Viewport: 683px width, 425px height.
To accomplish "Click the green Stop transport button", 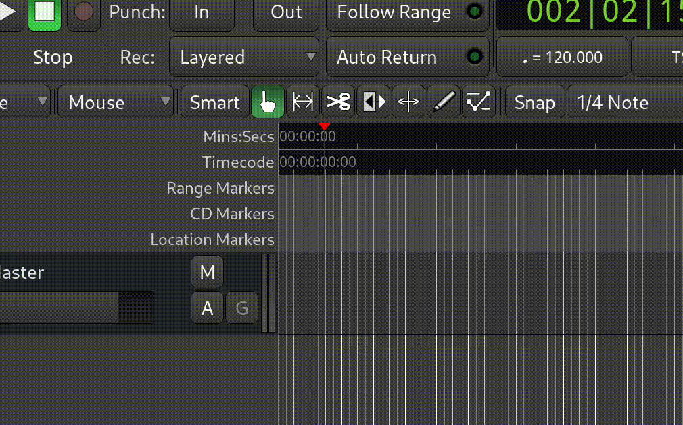I will [45, 14].
